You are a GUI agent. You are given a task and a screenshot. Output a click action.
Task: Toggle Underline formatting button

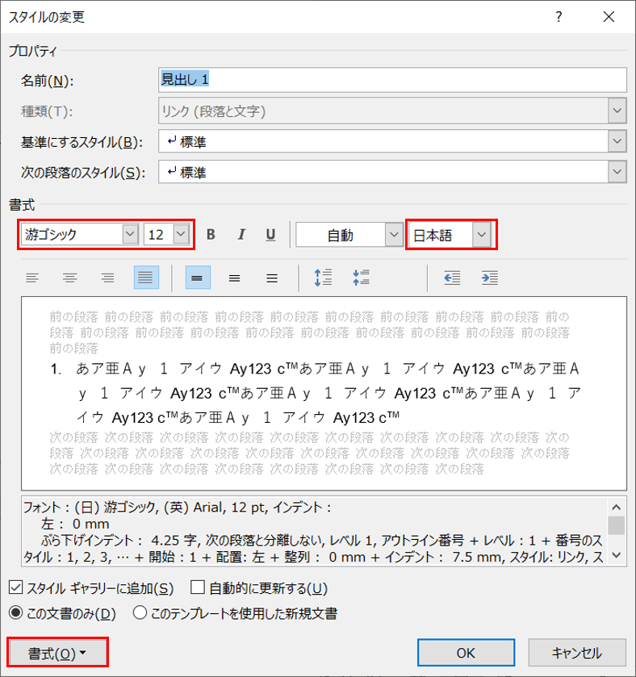270,235
